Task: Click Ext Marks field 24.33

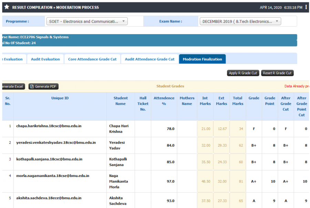Action: (221, 162)
